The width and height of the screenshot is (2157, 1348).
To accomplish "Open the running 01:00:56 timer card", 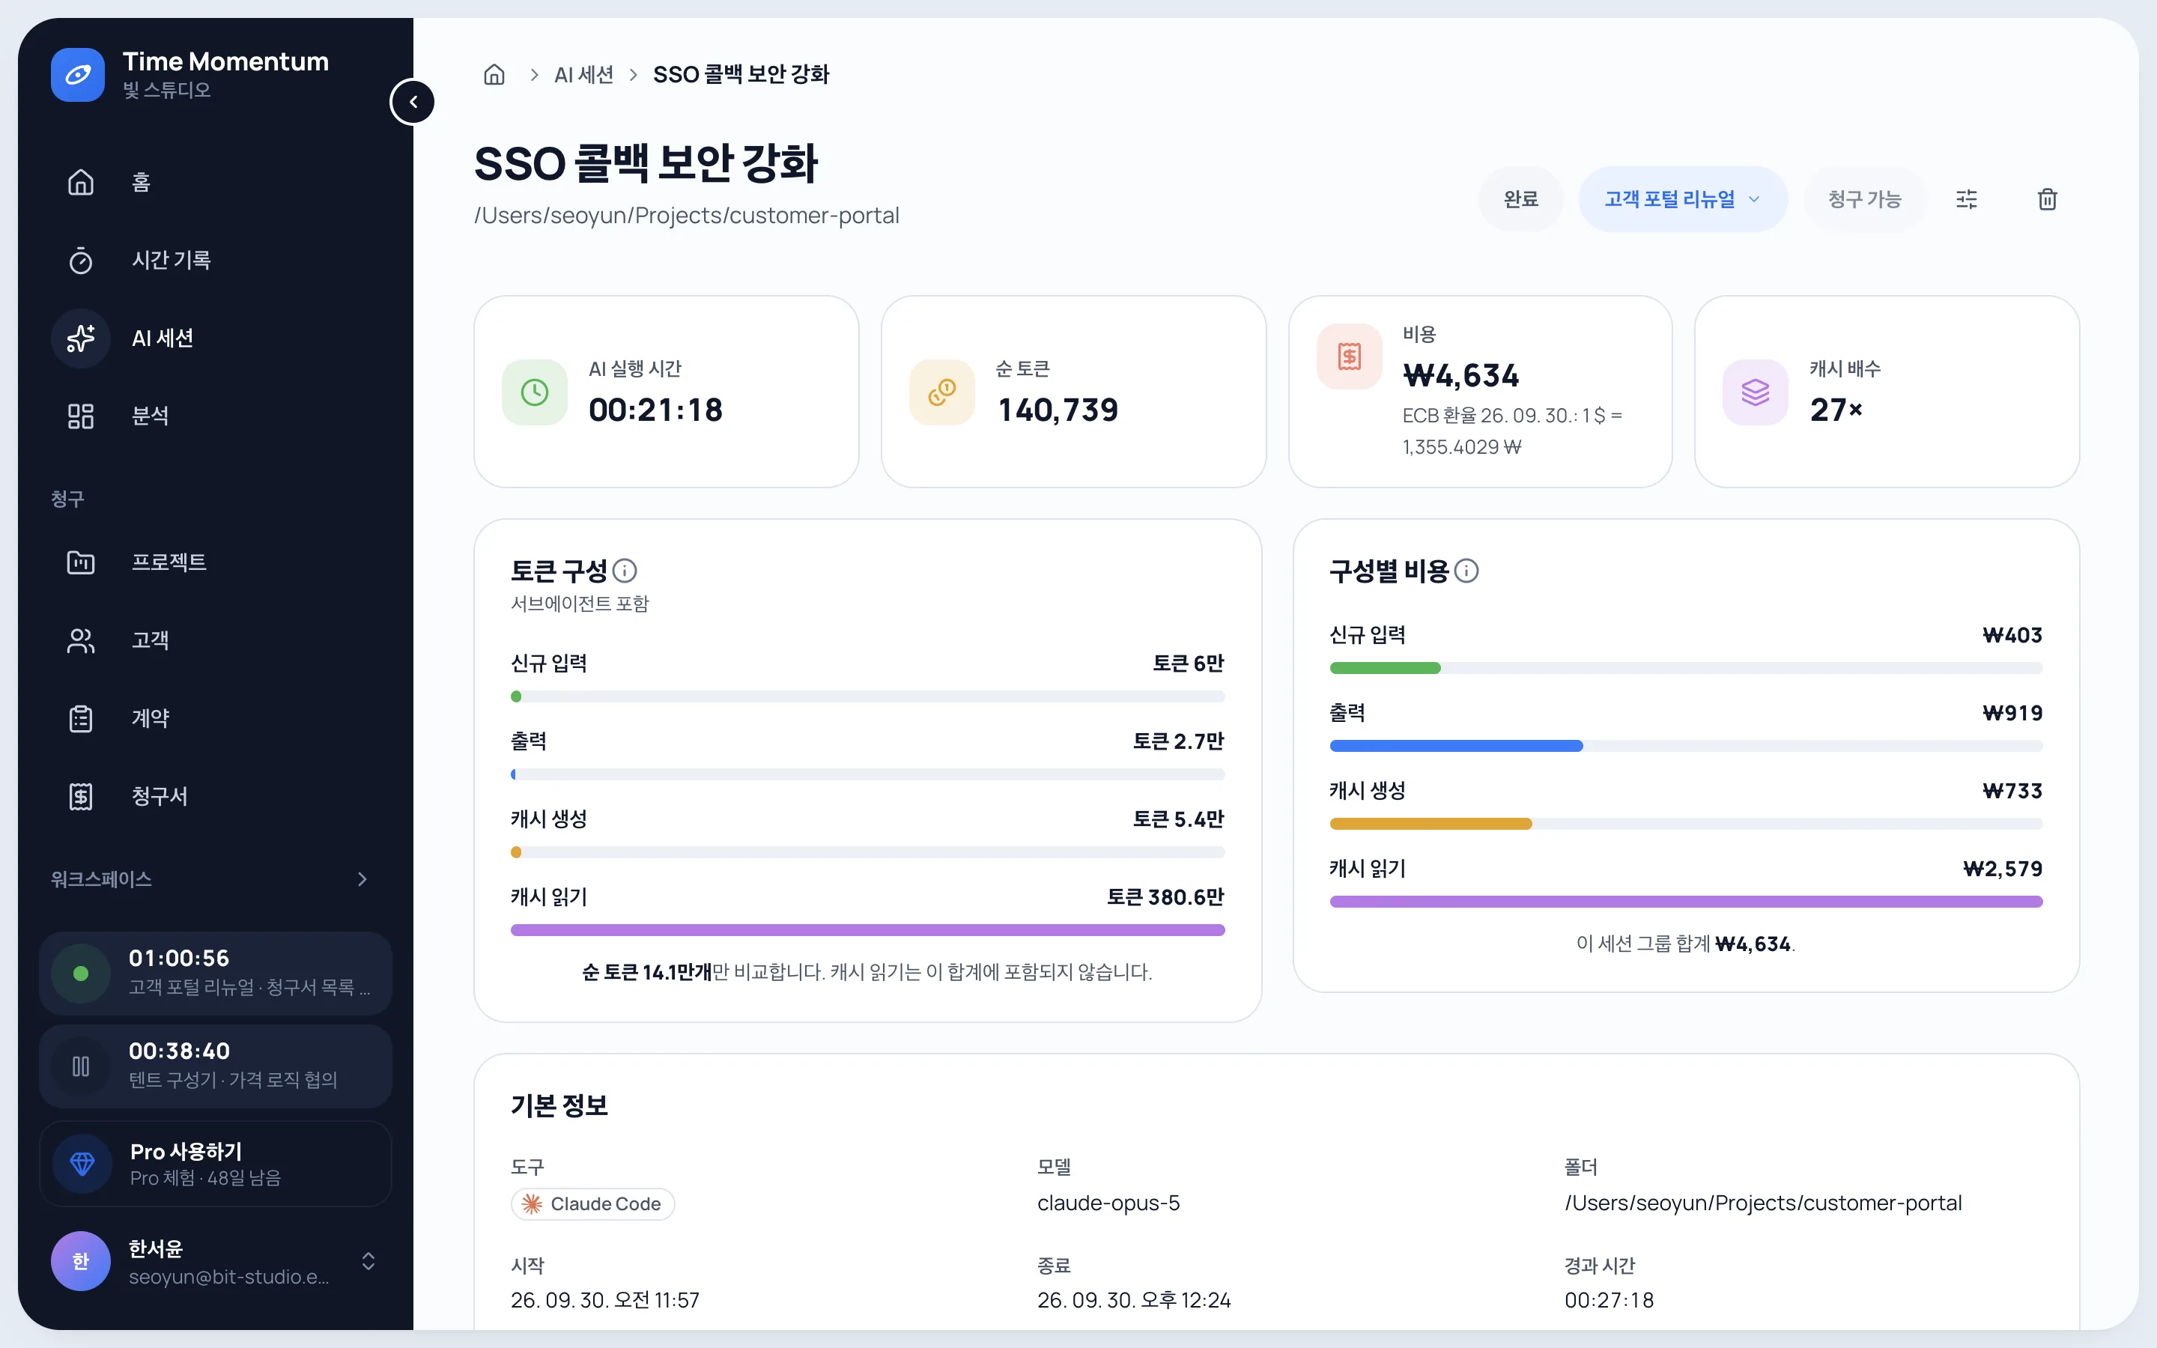I will [x=216, y=973].
